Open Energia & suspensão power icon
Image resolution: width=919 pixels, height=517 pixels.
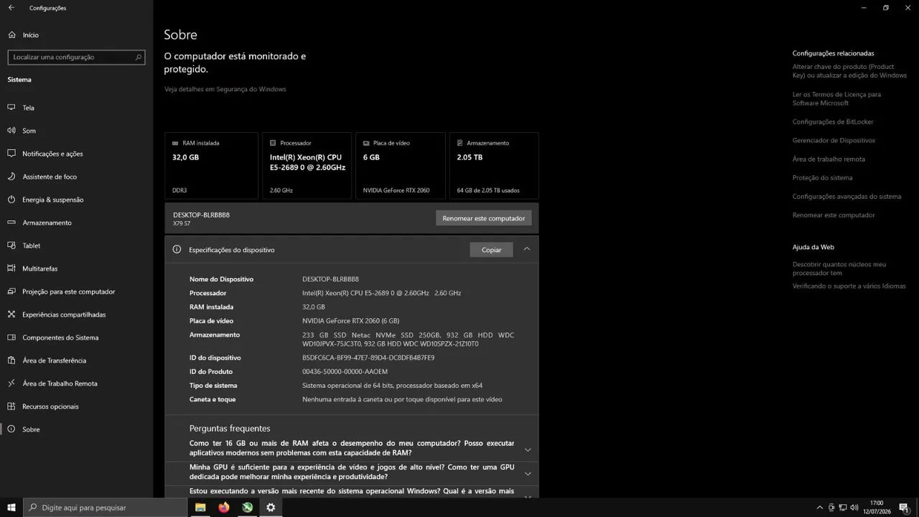pyautogui.click(x=11, y=200)
